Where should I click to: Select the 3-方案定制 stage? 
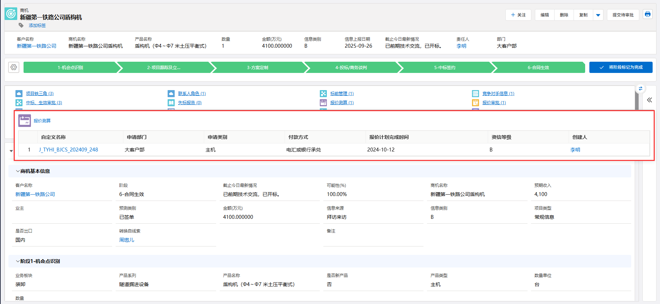click(257, 68)
